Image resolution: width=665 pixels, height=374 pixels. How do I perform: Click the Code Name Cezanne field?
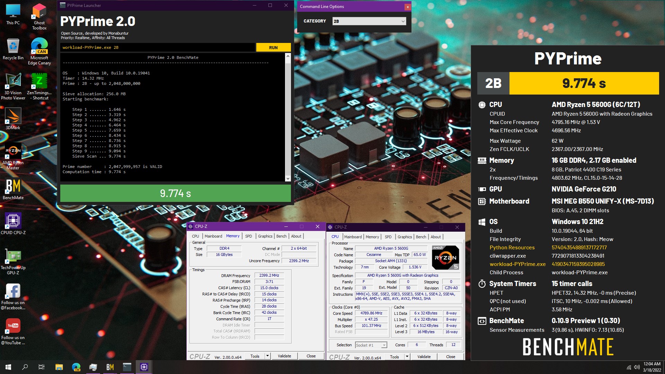coord(374,255)
